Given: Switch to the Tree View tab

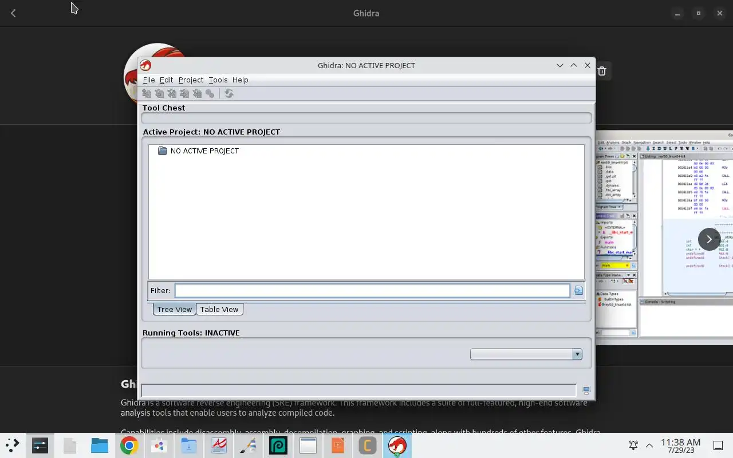Looking at the screenshot, I should tap(174, 309).
